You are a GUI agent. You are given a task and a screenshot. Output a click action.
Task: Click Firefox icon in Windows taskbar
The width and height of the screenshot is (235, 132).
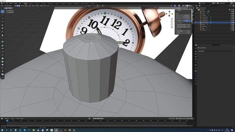pyautogui.click(x=70, y=130)
